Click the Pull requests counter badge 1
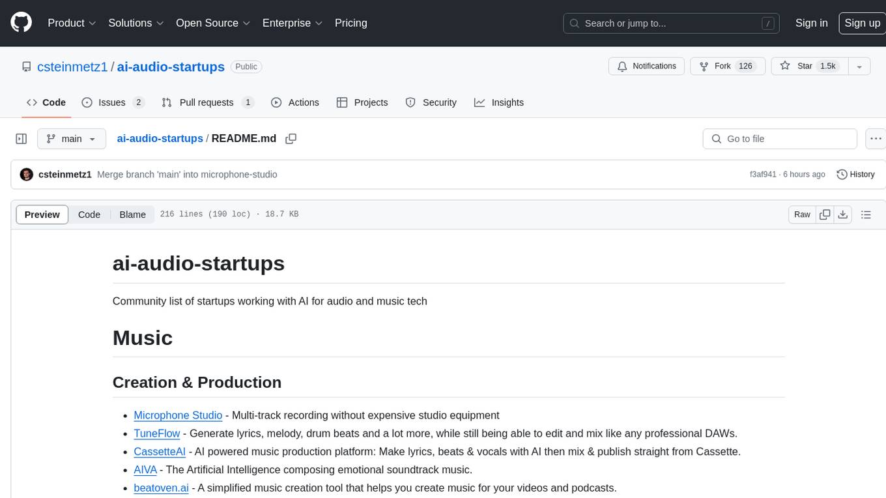 pyautogui.click(x=248, y=102)
